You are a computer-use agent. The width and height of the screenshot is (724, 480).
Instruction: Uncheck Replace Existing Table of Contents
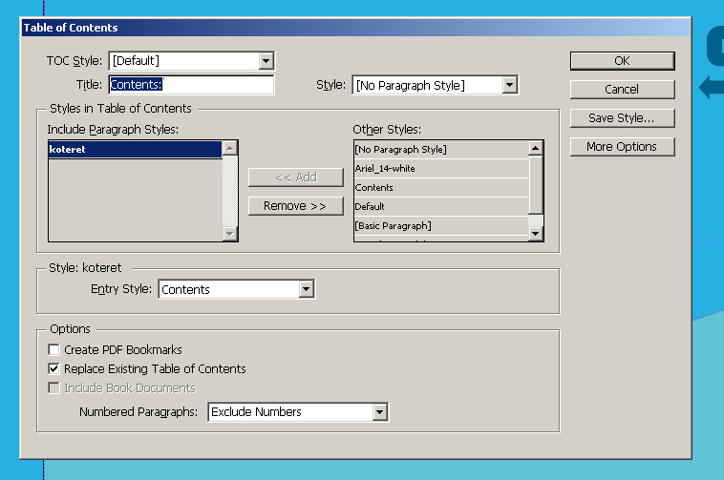pos(54,369)
